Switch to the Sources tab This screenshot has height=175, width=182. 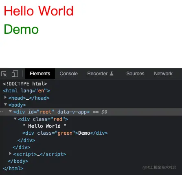coord(135,74)
